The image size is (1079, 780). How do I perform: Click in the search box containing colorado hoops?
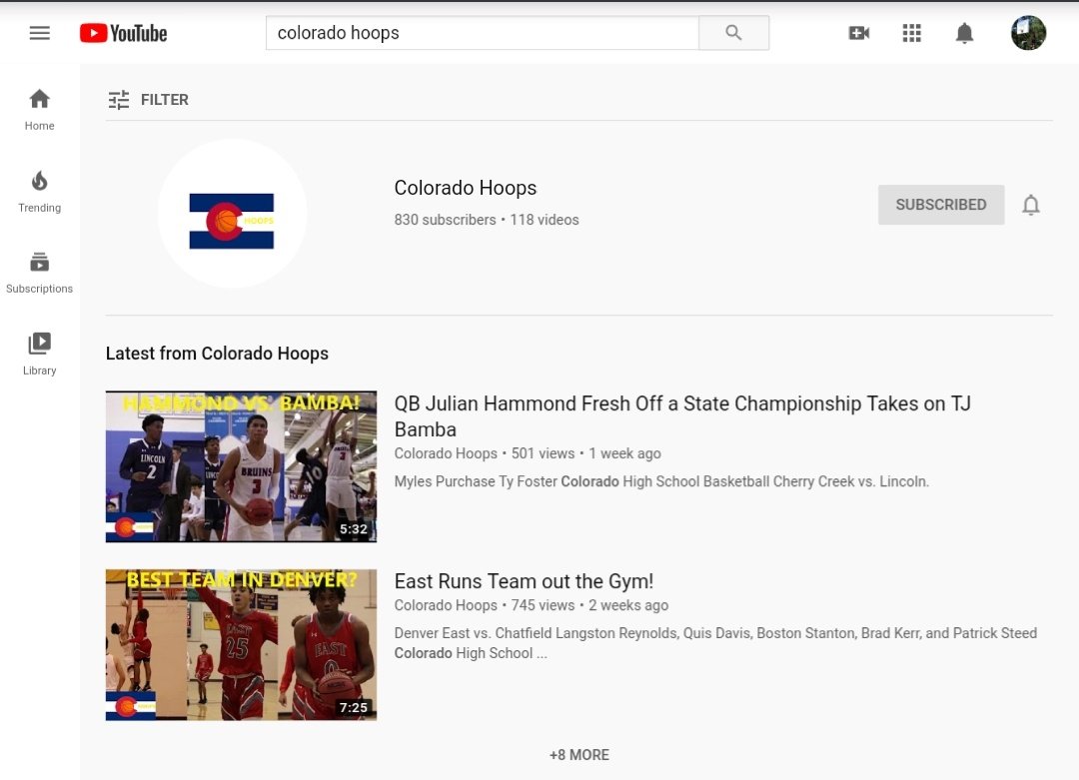[x=482, y=33]
